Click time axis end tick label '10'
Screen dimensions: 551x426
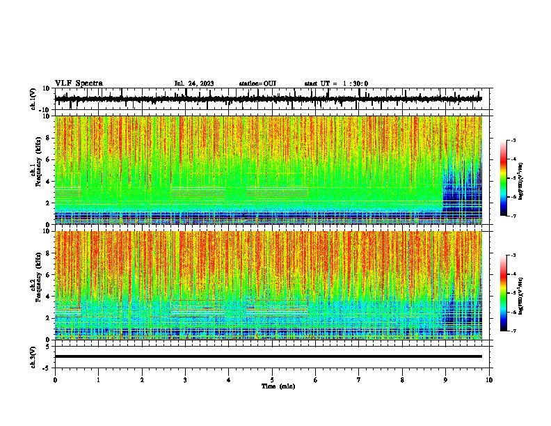489,380
